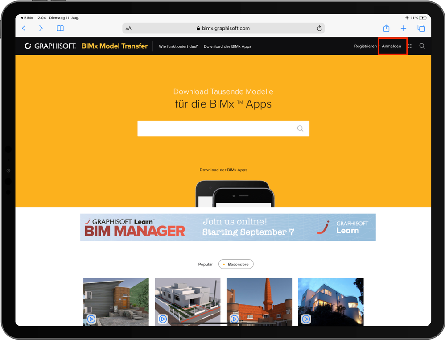
Task: Play the white building model thumbnail
Action: pos(163,319)
